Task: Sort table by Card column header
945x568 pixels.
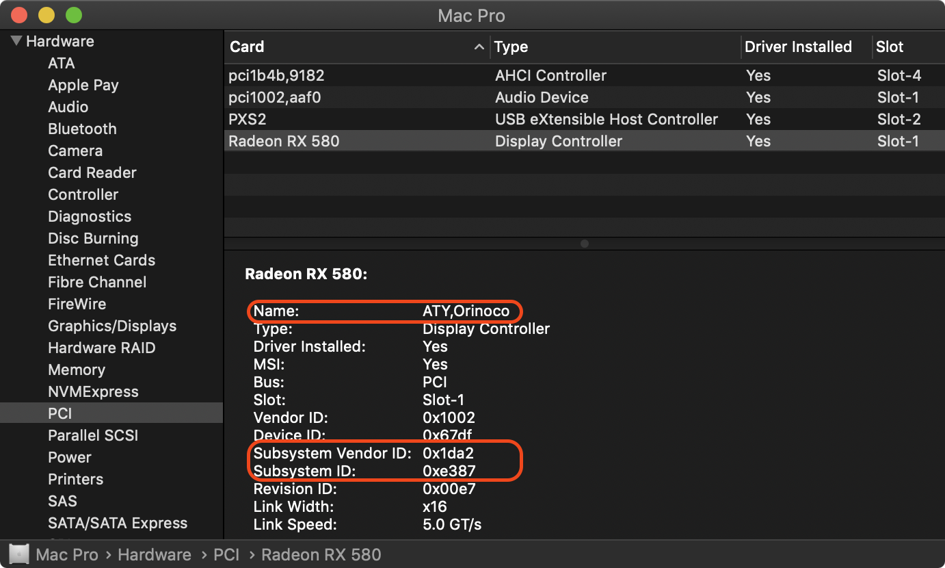Action: [247, 47]
